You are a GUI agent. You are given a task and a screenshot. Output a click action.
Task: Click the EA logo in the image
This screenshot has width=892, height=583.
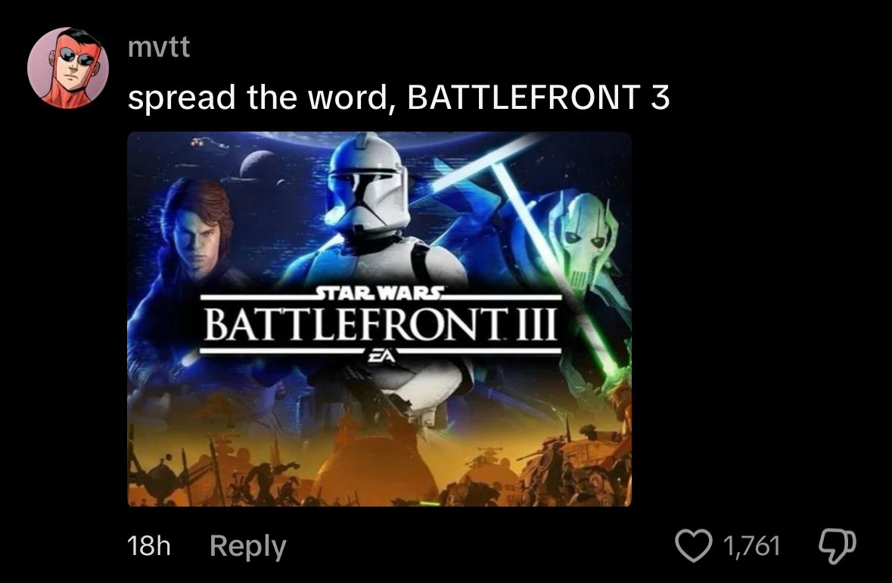(x=381, y=355)
